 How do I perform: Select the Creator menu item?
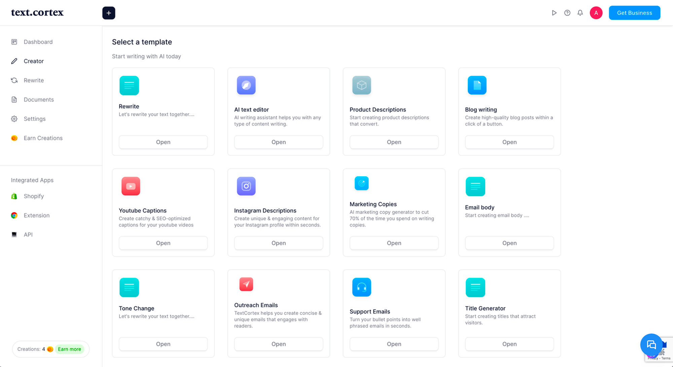pos(34,61)
